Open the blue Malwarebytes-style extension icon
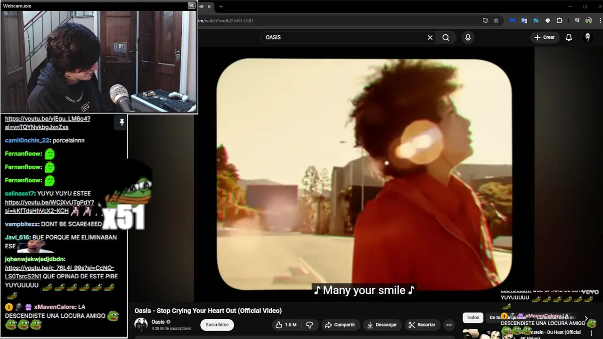 coord(512,21)
